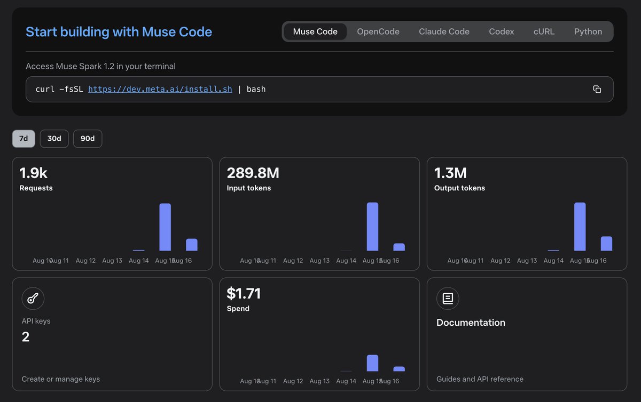This screenshot has height=402, width=641.
Task: Click 'Access Muse Spark 1.2 in your terminal'
Action: pyautogui.click(x=100, y=66)
